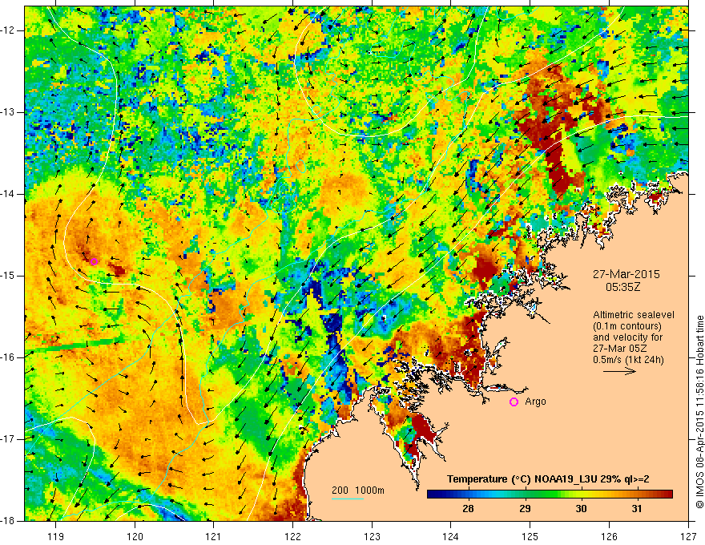The width and height of the screenshot is (705, 545).
Task: Click latitude axis label '-18'
Action: click(8, 521)
